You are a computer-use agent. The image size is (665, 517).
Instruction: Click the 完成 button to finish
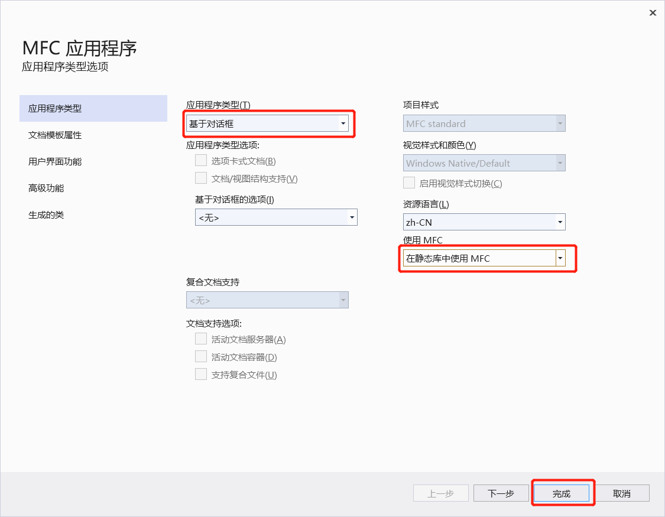point(562,493)
